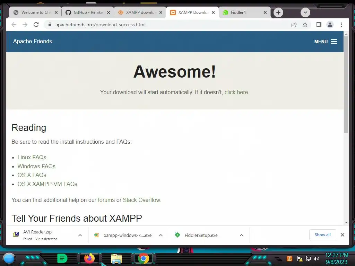355x266 pixels.
Task: View site info via padlock icon
Action: [x=50, y=25]
